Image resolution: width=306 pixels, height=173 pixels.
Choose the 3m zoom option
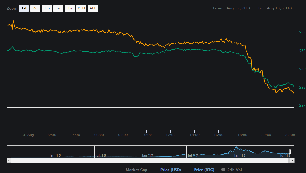(x=58, y=8)
